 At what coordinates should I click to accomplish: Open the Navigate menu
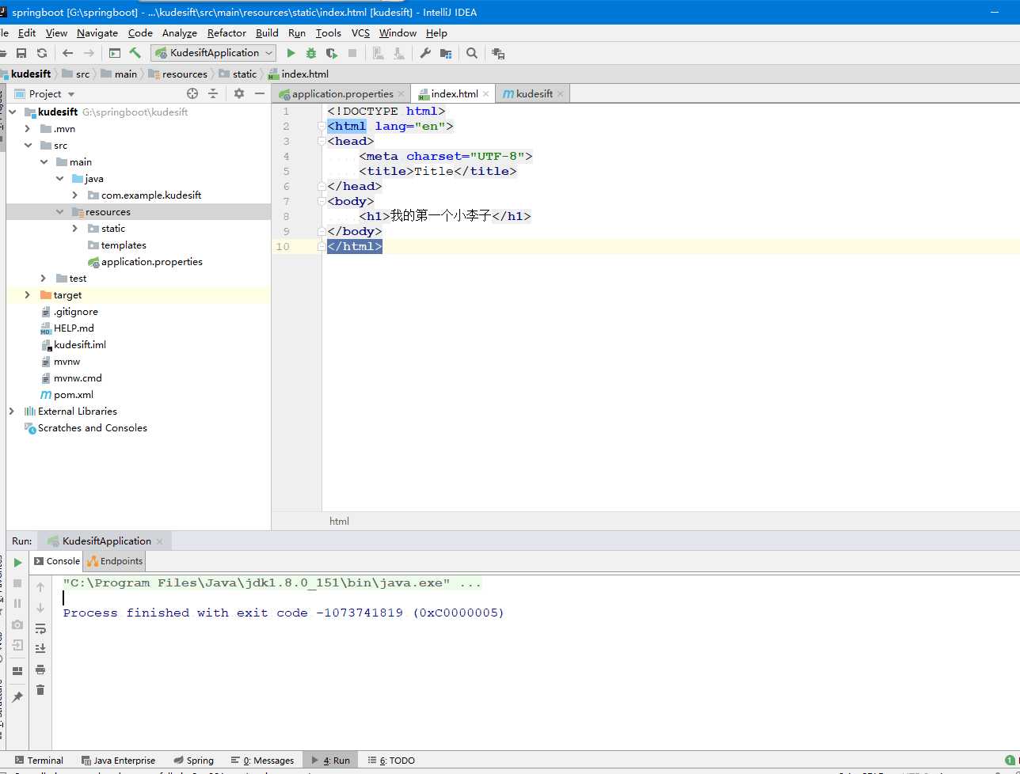pyautogui.click(x=97, y=32)
